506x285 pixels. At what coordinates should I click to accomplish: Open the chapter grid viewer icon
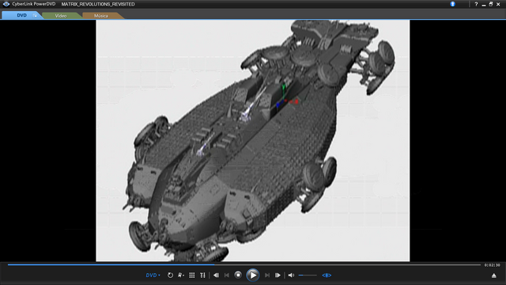(192, 275)
